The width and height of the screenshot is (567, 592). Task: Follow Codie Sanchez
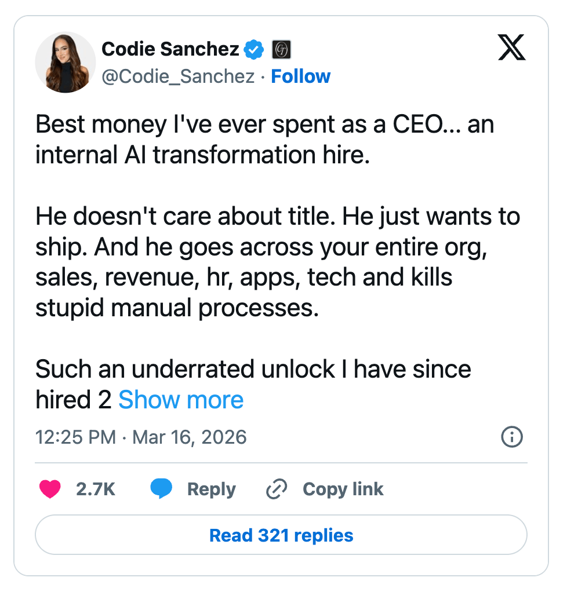[301, 76]
